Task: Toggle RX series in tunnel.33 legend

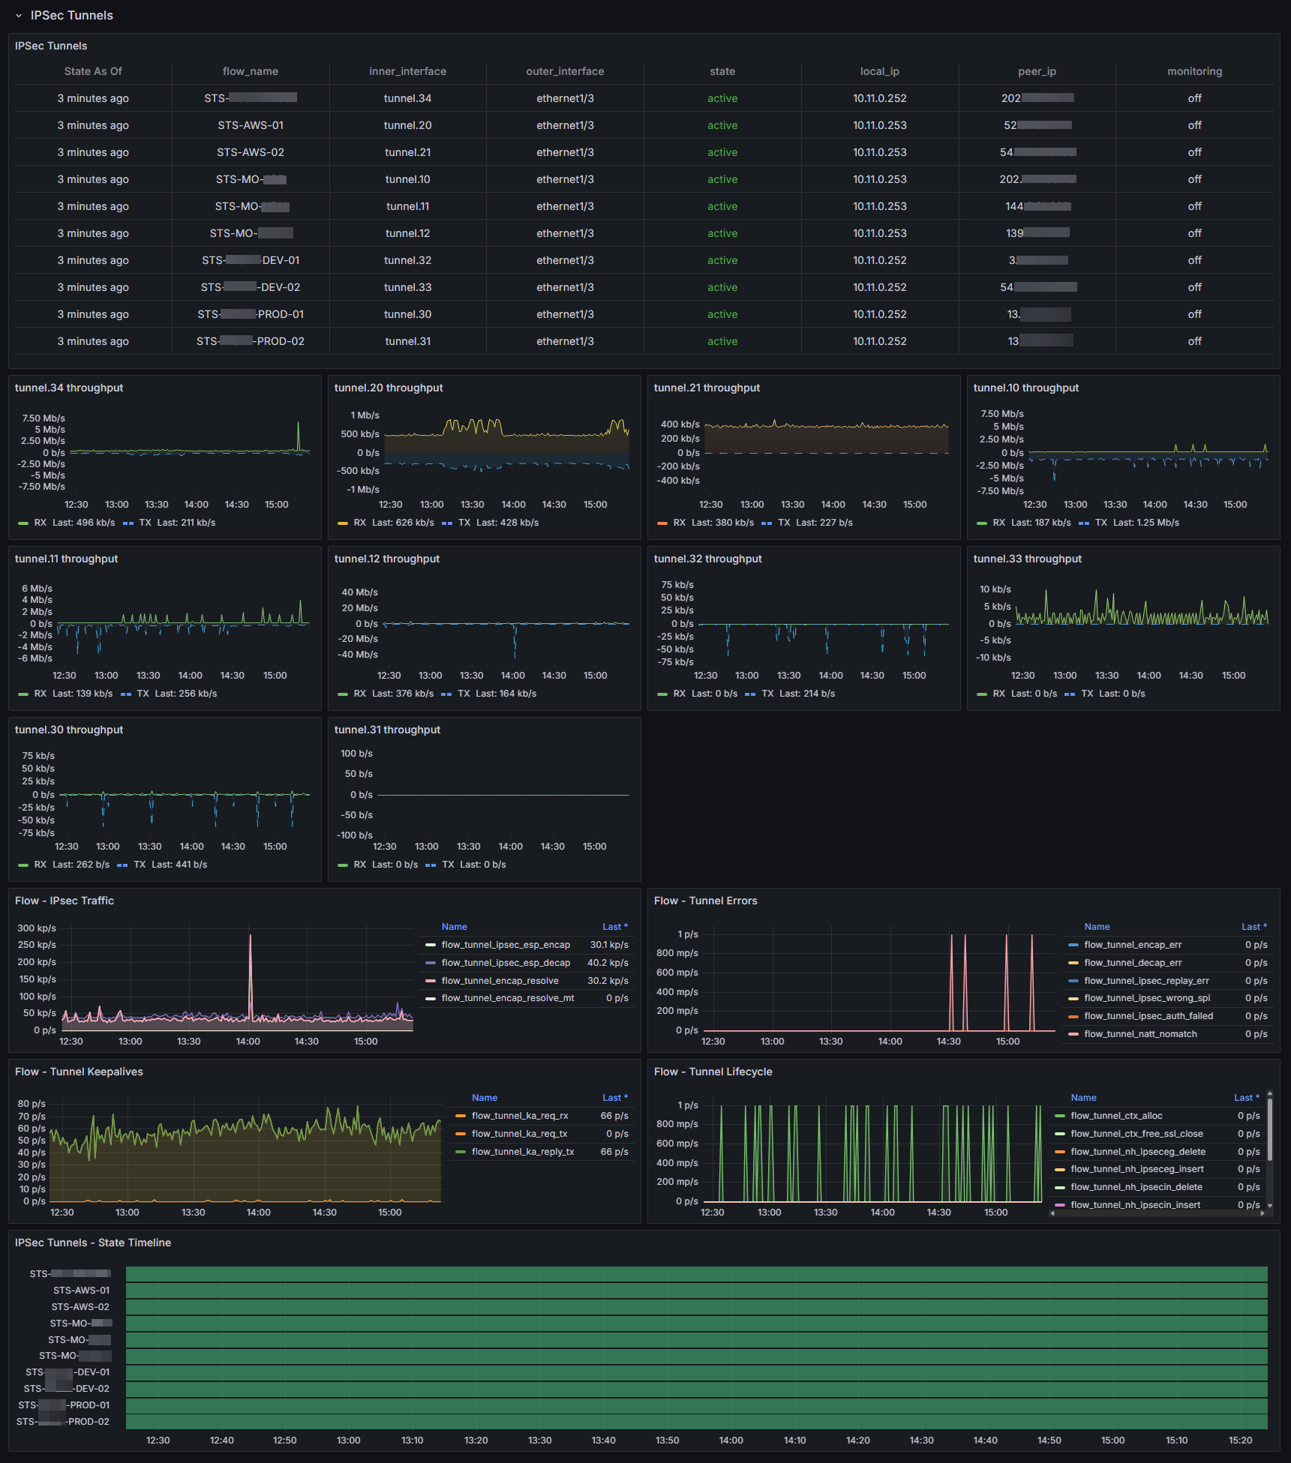Action: [x=999, y=694]
